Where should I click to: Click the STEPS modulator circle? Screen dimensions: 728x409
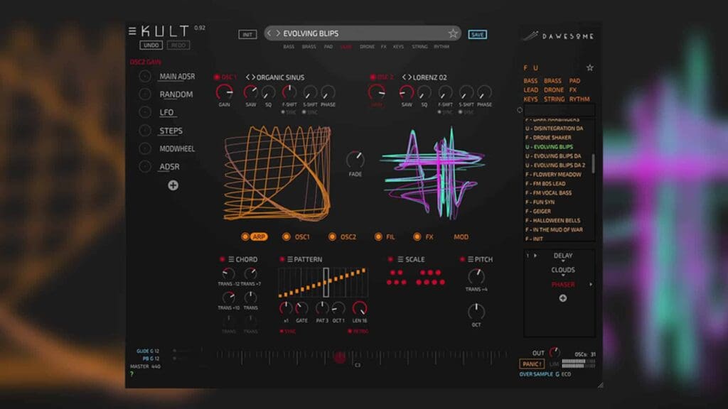[145, 131]
